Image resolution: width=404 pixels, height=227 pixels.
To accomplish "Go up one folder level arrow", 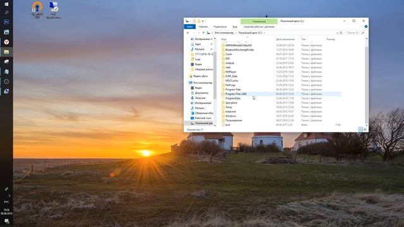I will coord(203,33).
